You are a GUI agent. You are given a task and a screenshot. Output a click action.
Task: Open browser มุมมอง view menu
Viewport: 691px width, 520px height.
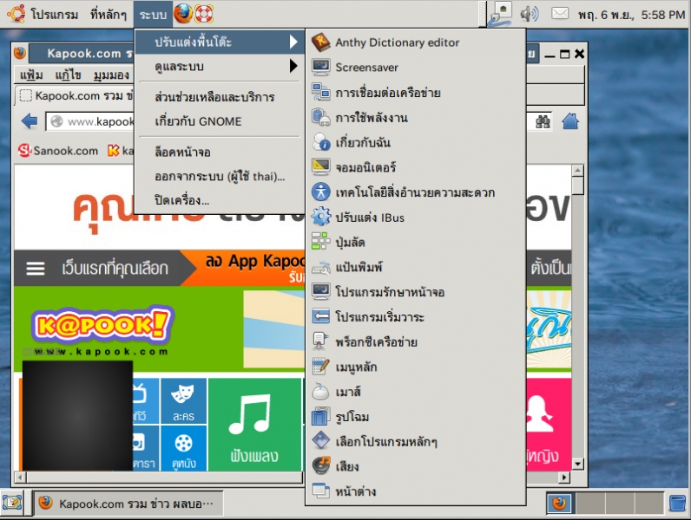pyautogui.click(x=111, y=75)
